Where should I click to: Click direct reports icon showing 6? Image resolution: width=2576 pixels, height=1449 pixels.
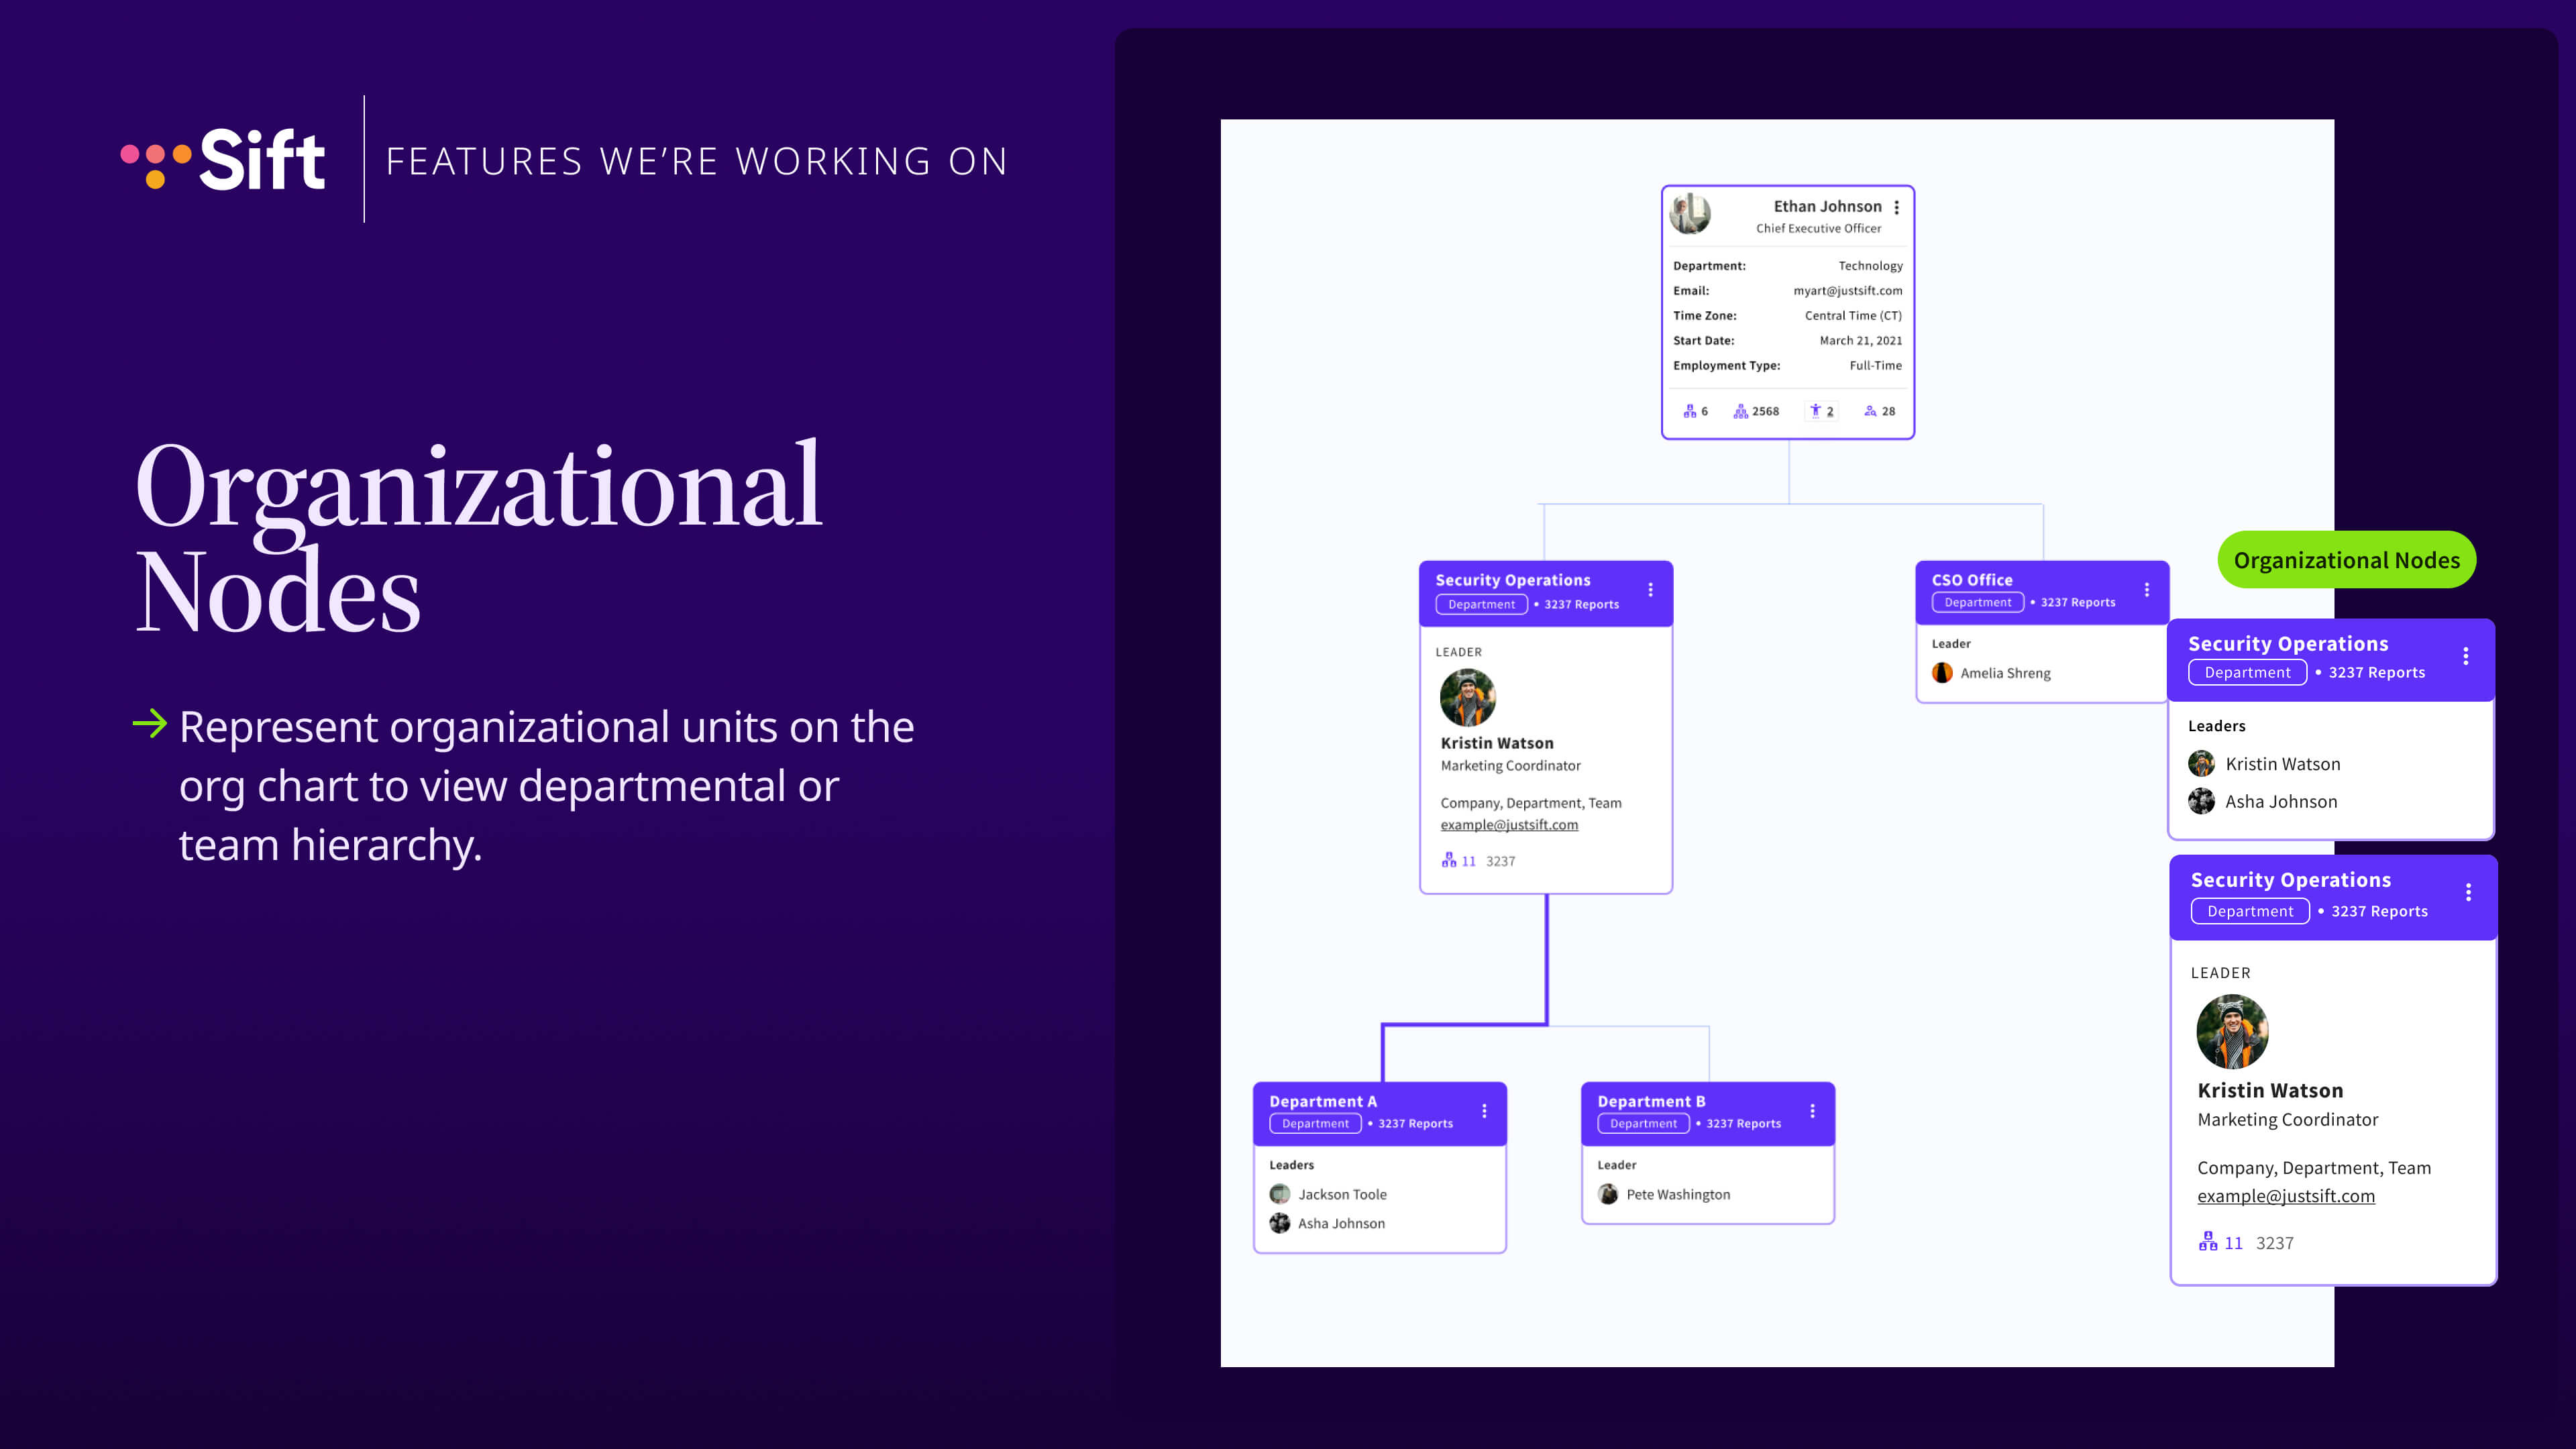(1690, 411)
